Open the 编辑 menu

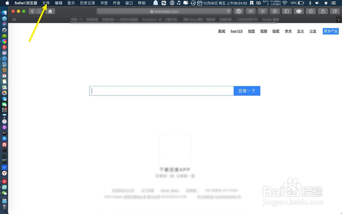coord(58,3)
